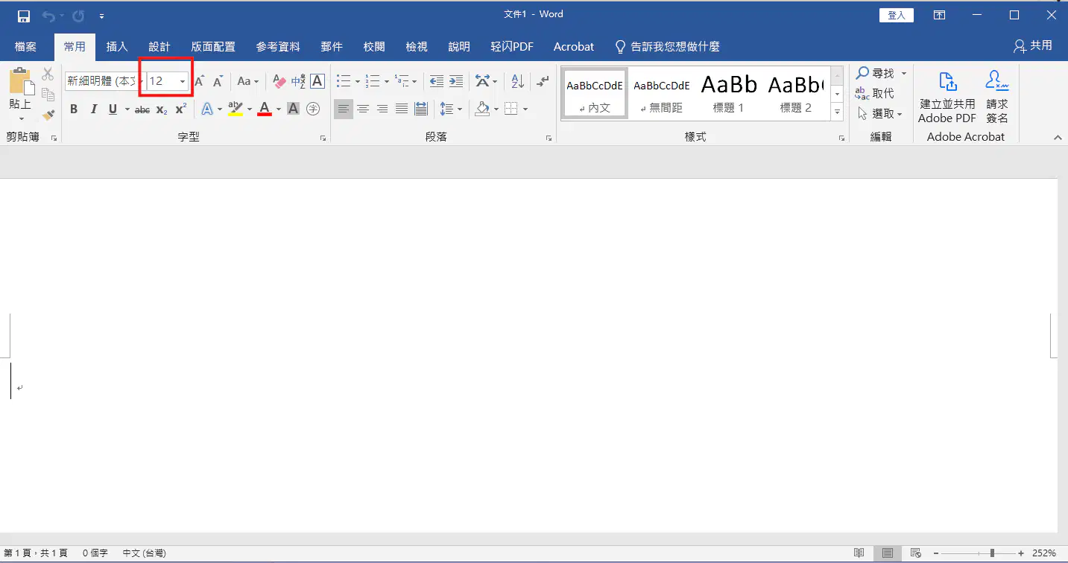This screenshot has height=563, width=1068.
Task: Switch to 版面配置 layout tab
Action: point(213,46)
